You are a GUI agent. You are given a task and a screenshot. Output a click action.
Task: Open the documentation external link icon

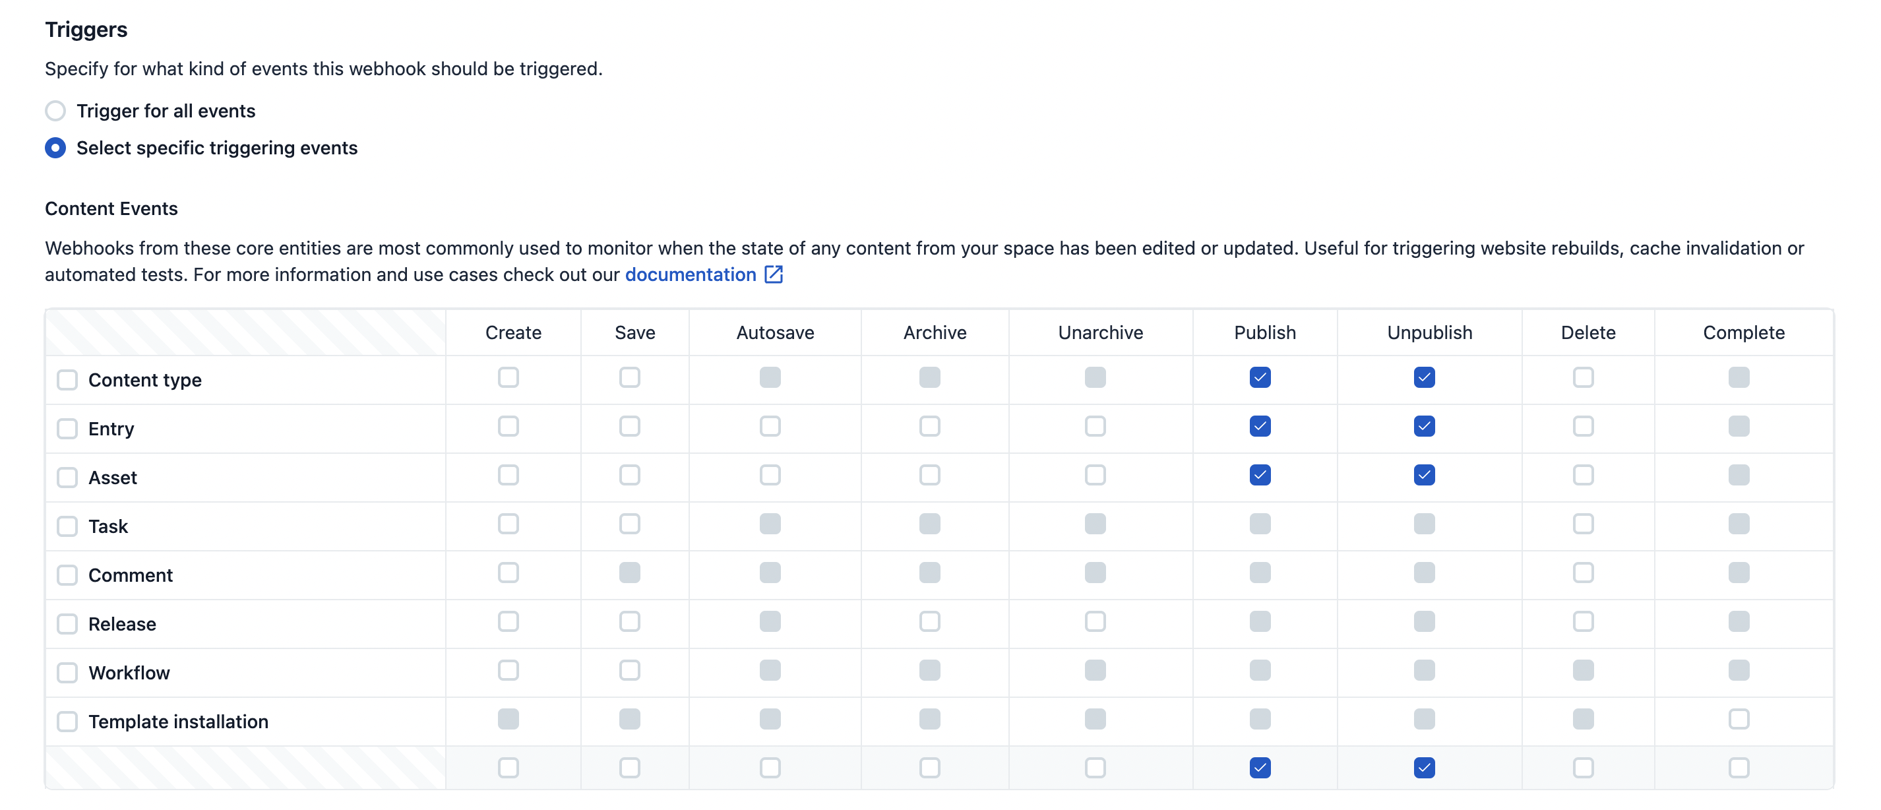click(x=774, y=274)
